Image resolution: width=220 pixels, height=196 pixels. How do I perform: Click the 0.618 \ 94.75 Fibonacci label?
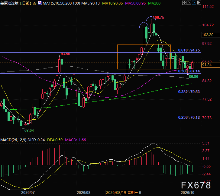click(x=189, y=50)
